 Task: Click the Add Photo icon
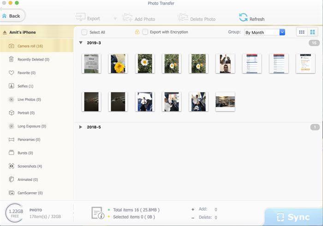(127, 18)
